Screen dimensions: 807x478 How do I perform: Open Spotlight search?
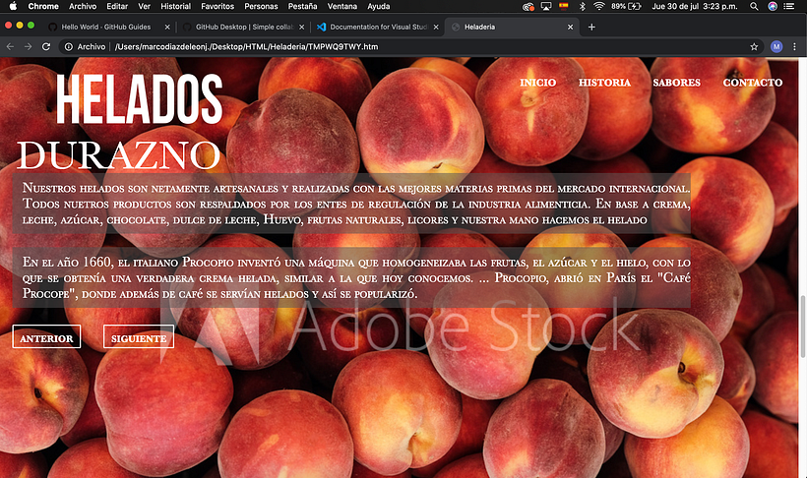click(x=754, y=6)
